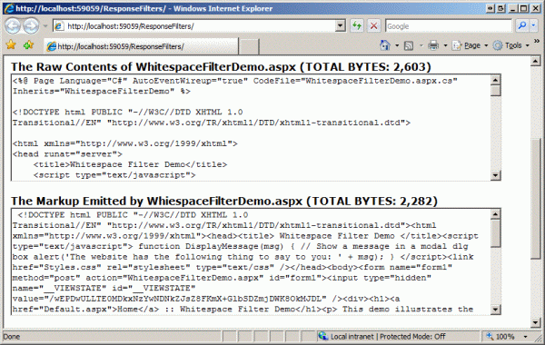Click the page vertical scrollbar thumb

(536, 198)
